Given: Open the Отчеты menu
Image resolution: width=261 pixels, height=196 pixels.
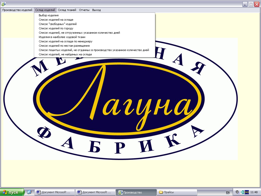Looking at the screenshot, I should tap(84, 10).
